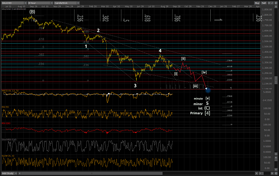The height and width of the screenshot is (176, 279).
Task: Click the XAU/USD (CandleStick) chart label
Action: 14,9
